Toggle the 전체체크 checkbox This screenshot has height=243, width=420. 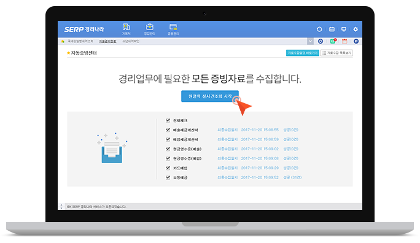(x=168, y=120)
